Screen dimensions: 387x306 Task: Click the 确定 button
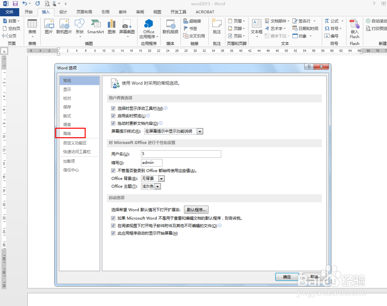[287, 277]
